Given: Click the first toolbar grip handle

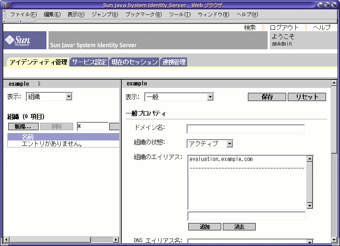Looking at the screenshot, I should coord(11,21).
